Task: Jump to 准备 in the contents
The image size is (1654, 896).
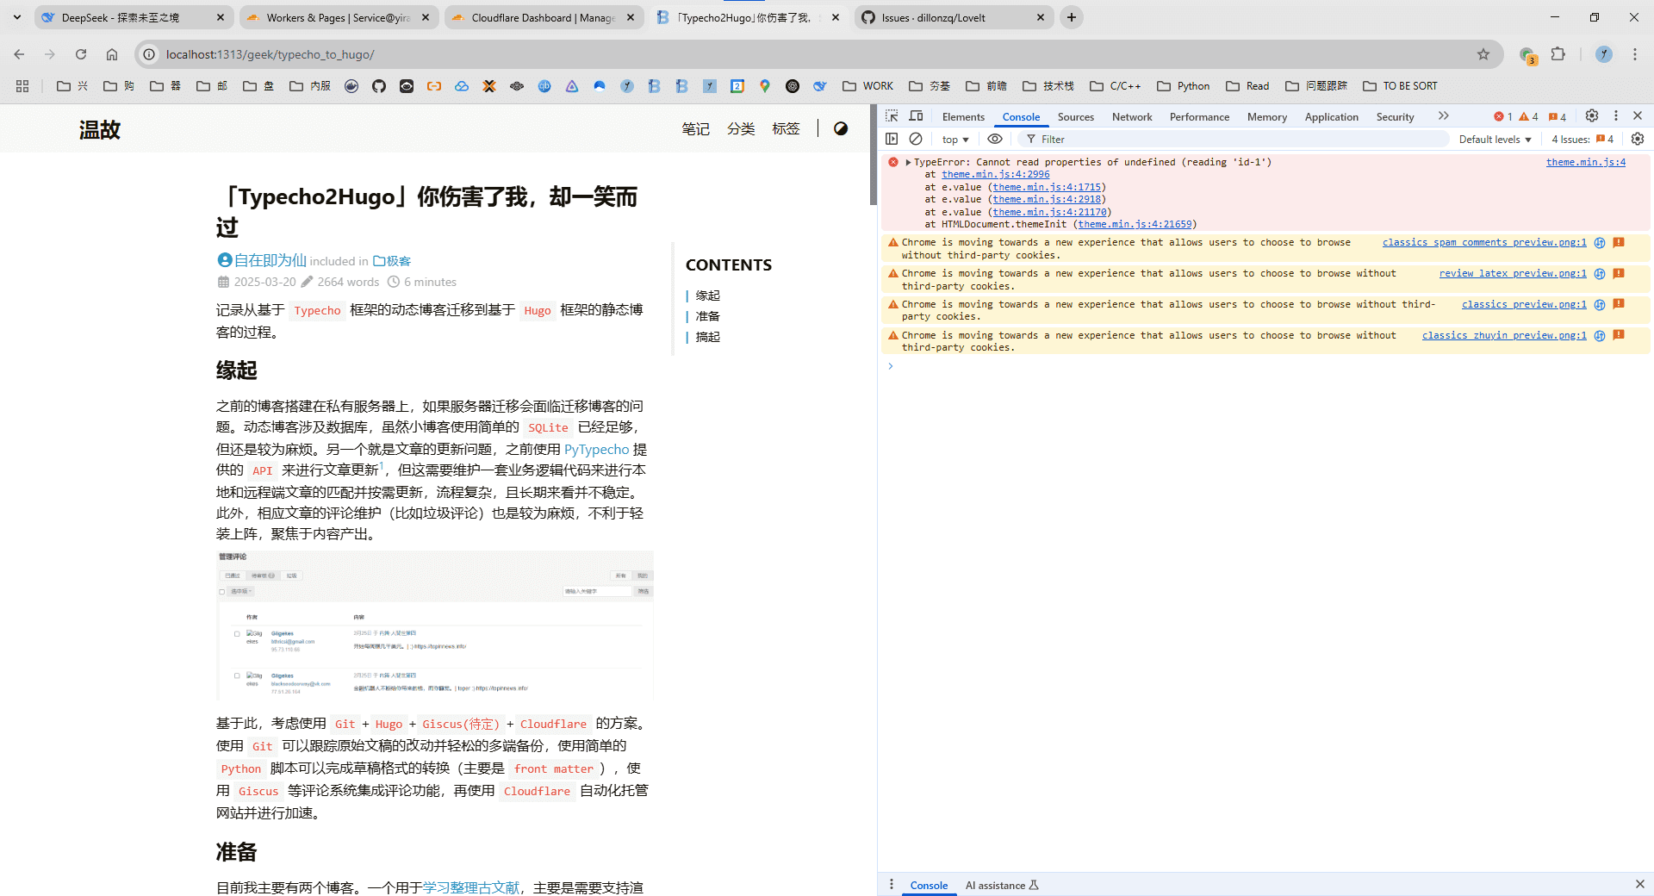Action: (708, 316)
